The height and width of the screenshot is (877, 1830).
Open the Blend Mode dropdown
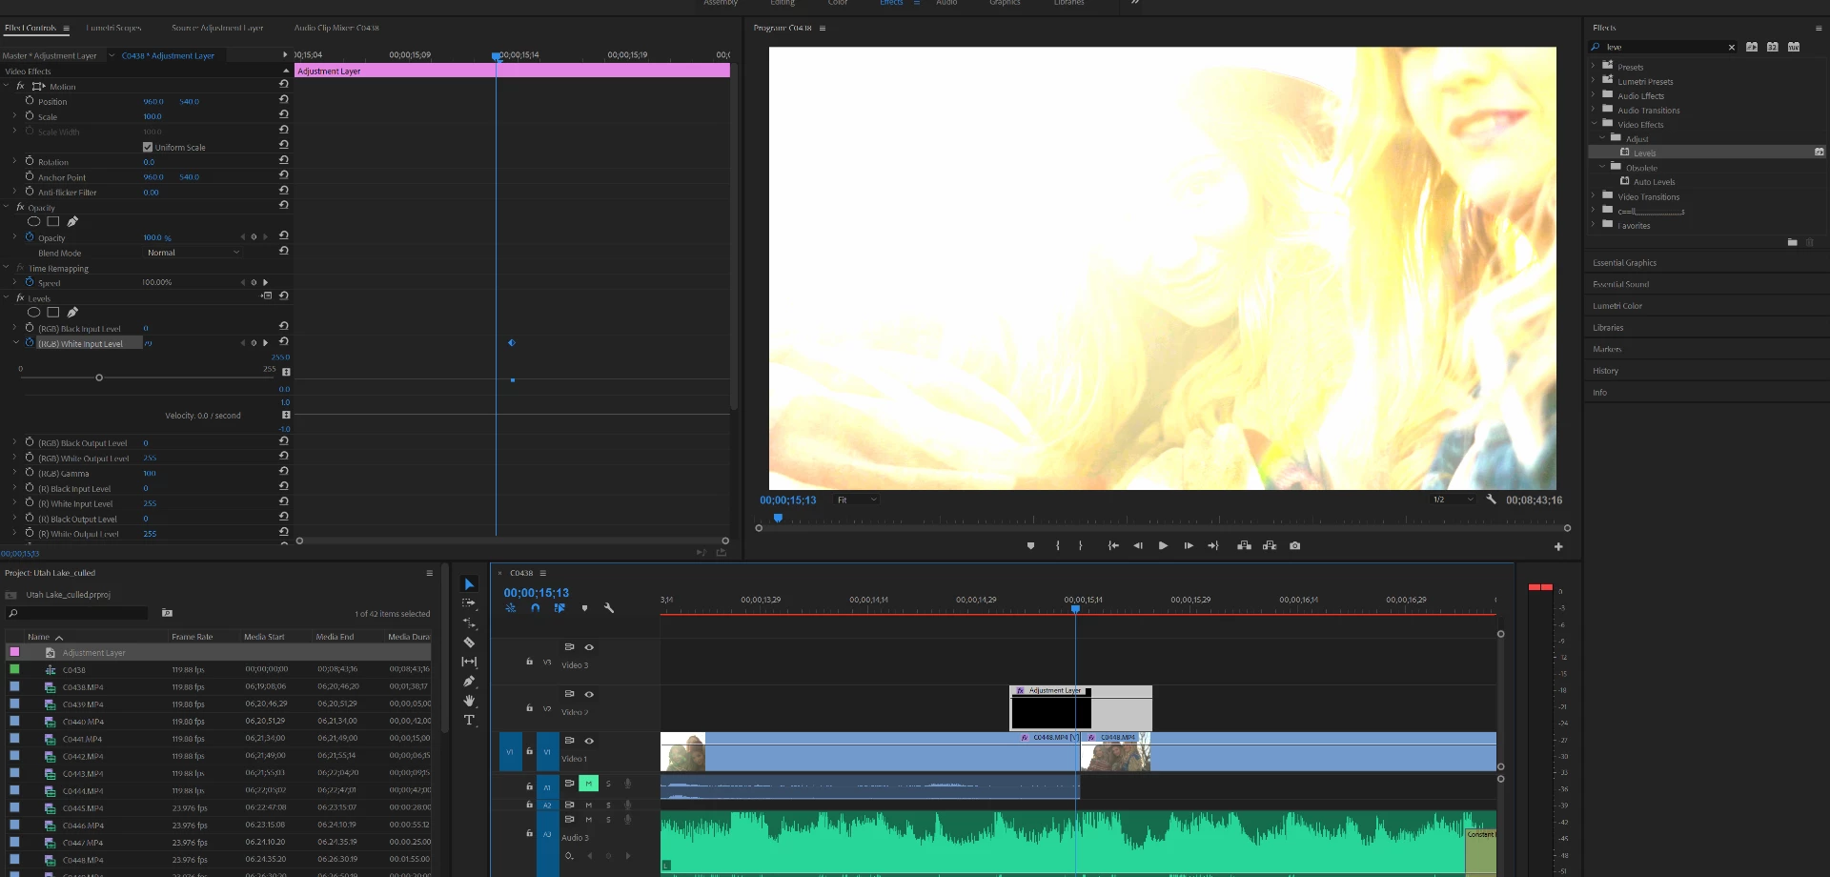193,253
